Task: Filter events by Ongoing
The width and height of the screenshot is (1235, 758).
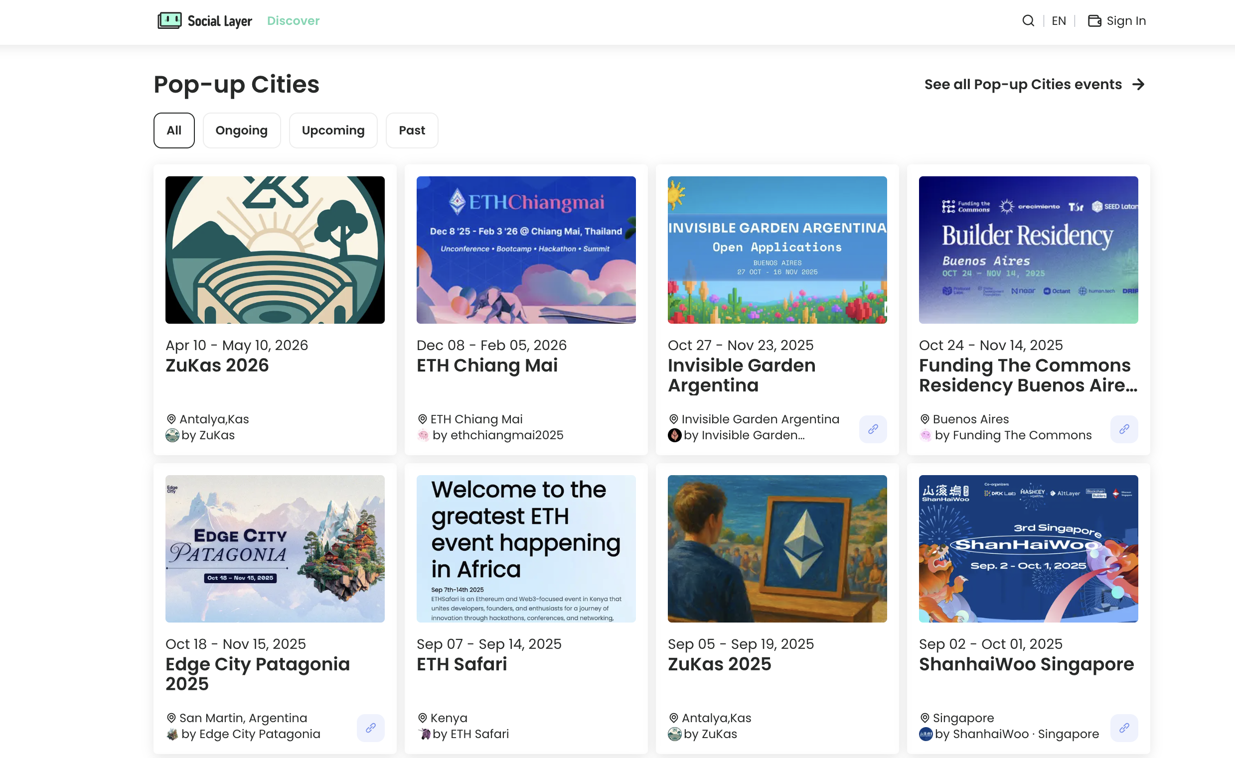Action: (x=241, y=130)
